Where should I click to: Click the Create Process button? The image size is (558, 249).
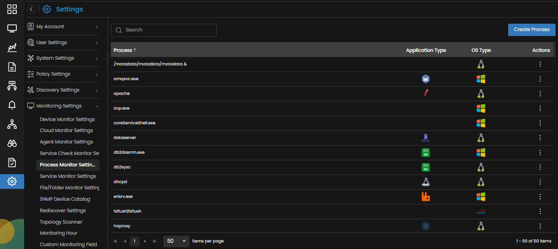tap(531, 29)
